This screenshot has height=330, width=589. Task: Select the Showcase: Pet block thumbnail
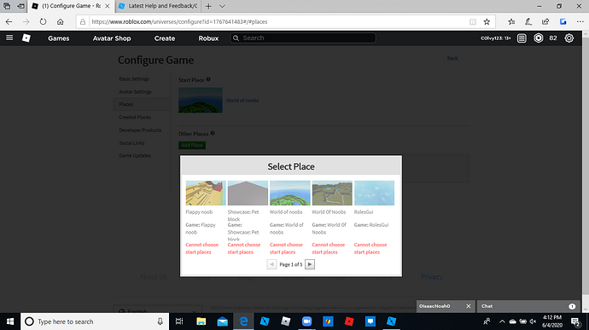(x=248, y=193)
